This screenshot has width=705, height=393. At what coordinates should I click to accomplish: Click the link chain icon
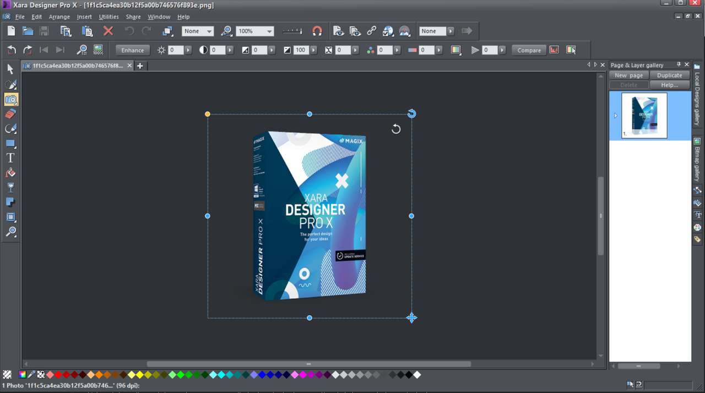point(372,31)
